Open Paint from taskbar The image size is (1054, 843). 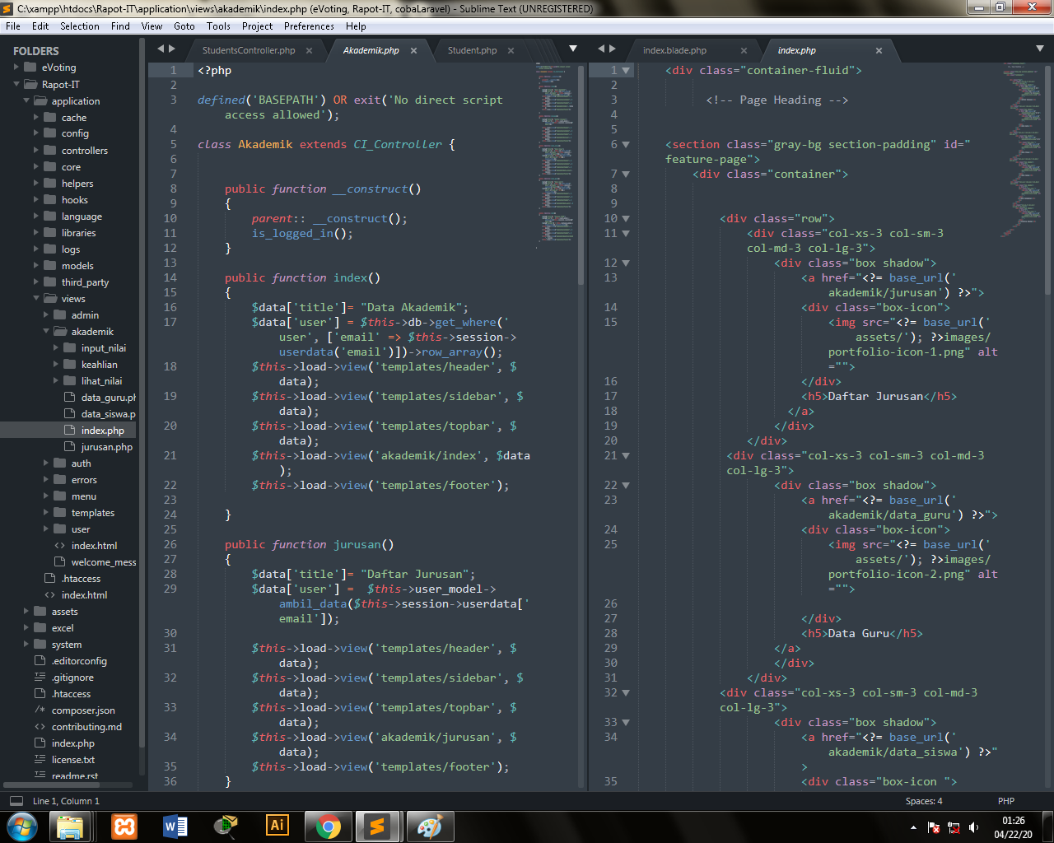tap(429, 827)
